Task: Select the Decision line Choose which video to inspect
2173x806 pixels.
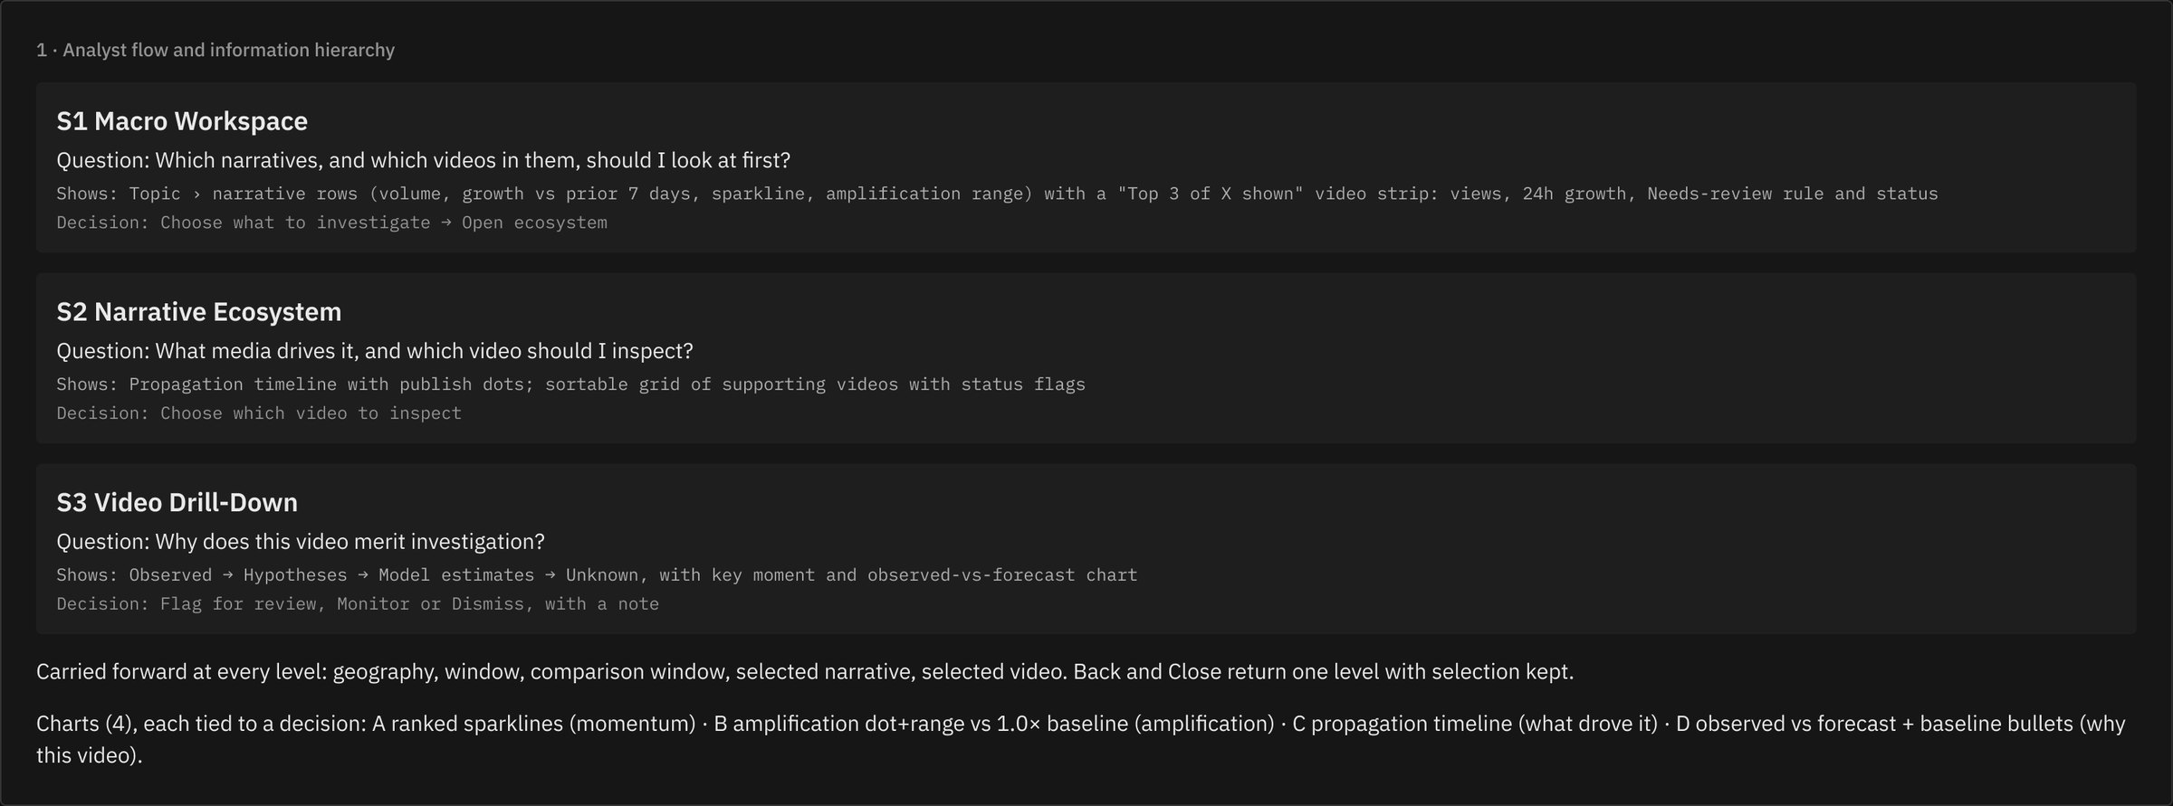Action: (x=259, y=413)
